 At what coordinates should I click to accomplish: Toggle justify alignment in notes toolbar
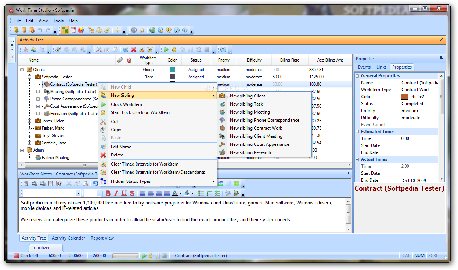167,193
